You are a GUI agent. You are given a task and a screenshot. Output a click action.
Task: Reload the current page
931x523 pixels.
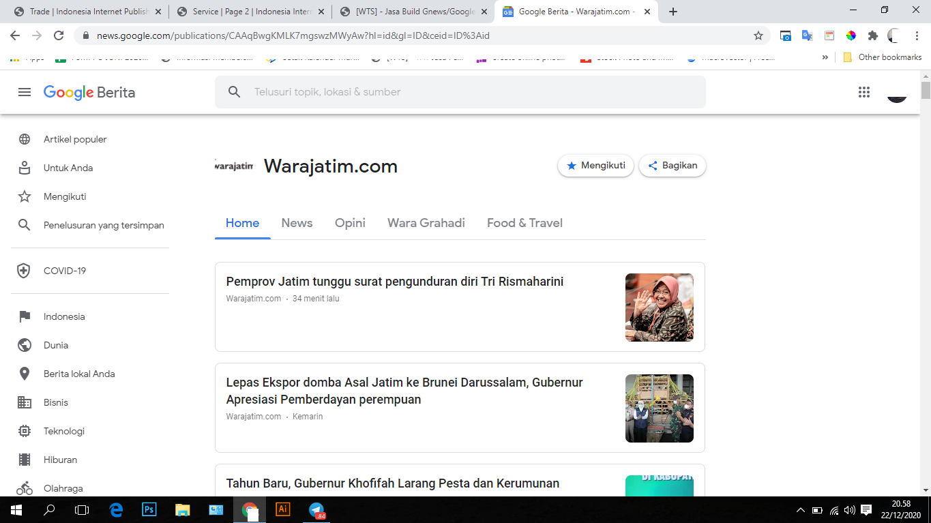pos(59,35)
